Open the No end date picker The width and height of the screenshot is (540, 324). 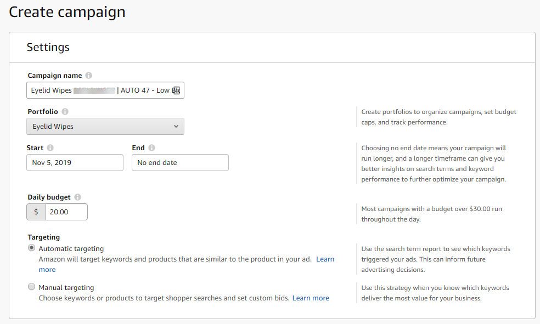point(180,163)
